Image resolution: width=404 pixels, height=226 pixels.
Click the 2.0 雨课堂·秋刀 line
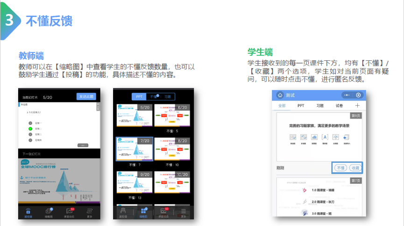click(x=323, y=202)
